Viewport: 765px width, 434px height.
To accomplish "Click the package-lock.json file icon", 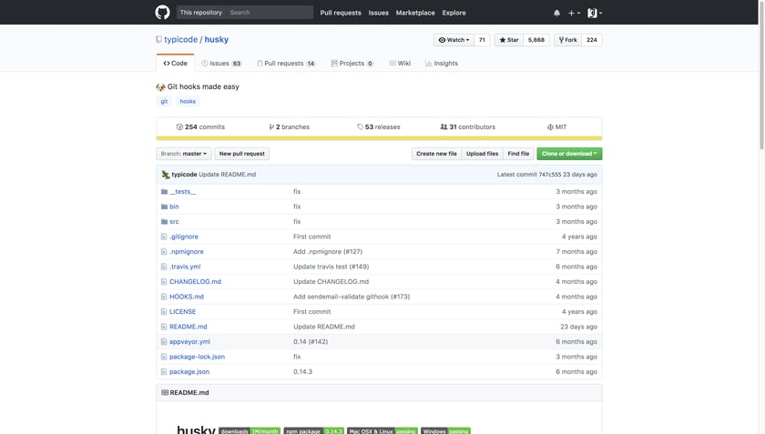I will [x=164, y=357].
